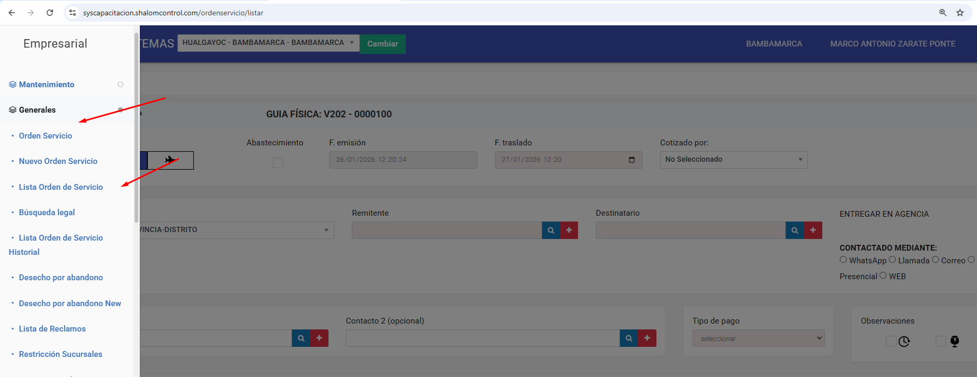The height and width of the screenshot is (377, 977).
Task: Add new Destinatario with red plus icon
Action: click(x=813, y=231)
